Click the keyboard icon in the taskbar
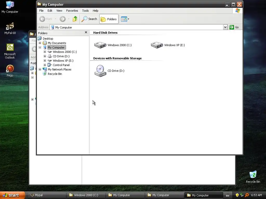Image resolution: width=266 pixels, height=199 pixels. (228, 195)
